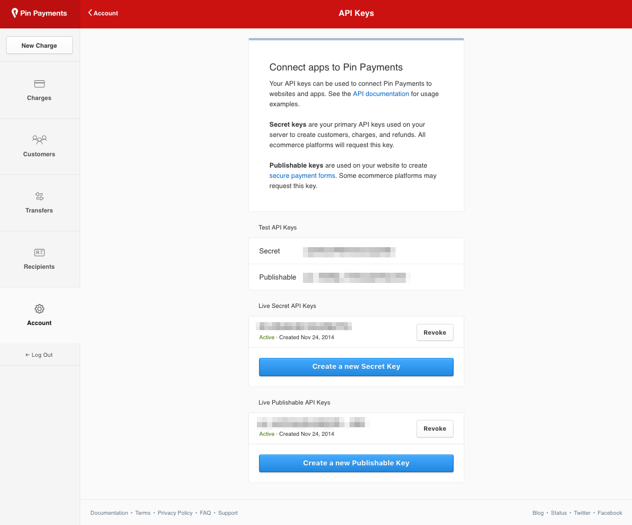Open the API documentation link

[381, 94]
